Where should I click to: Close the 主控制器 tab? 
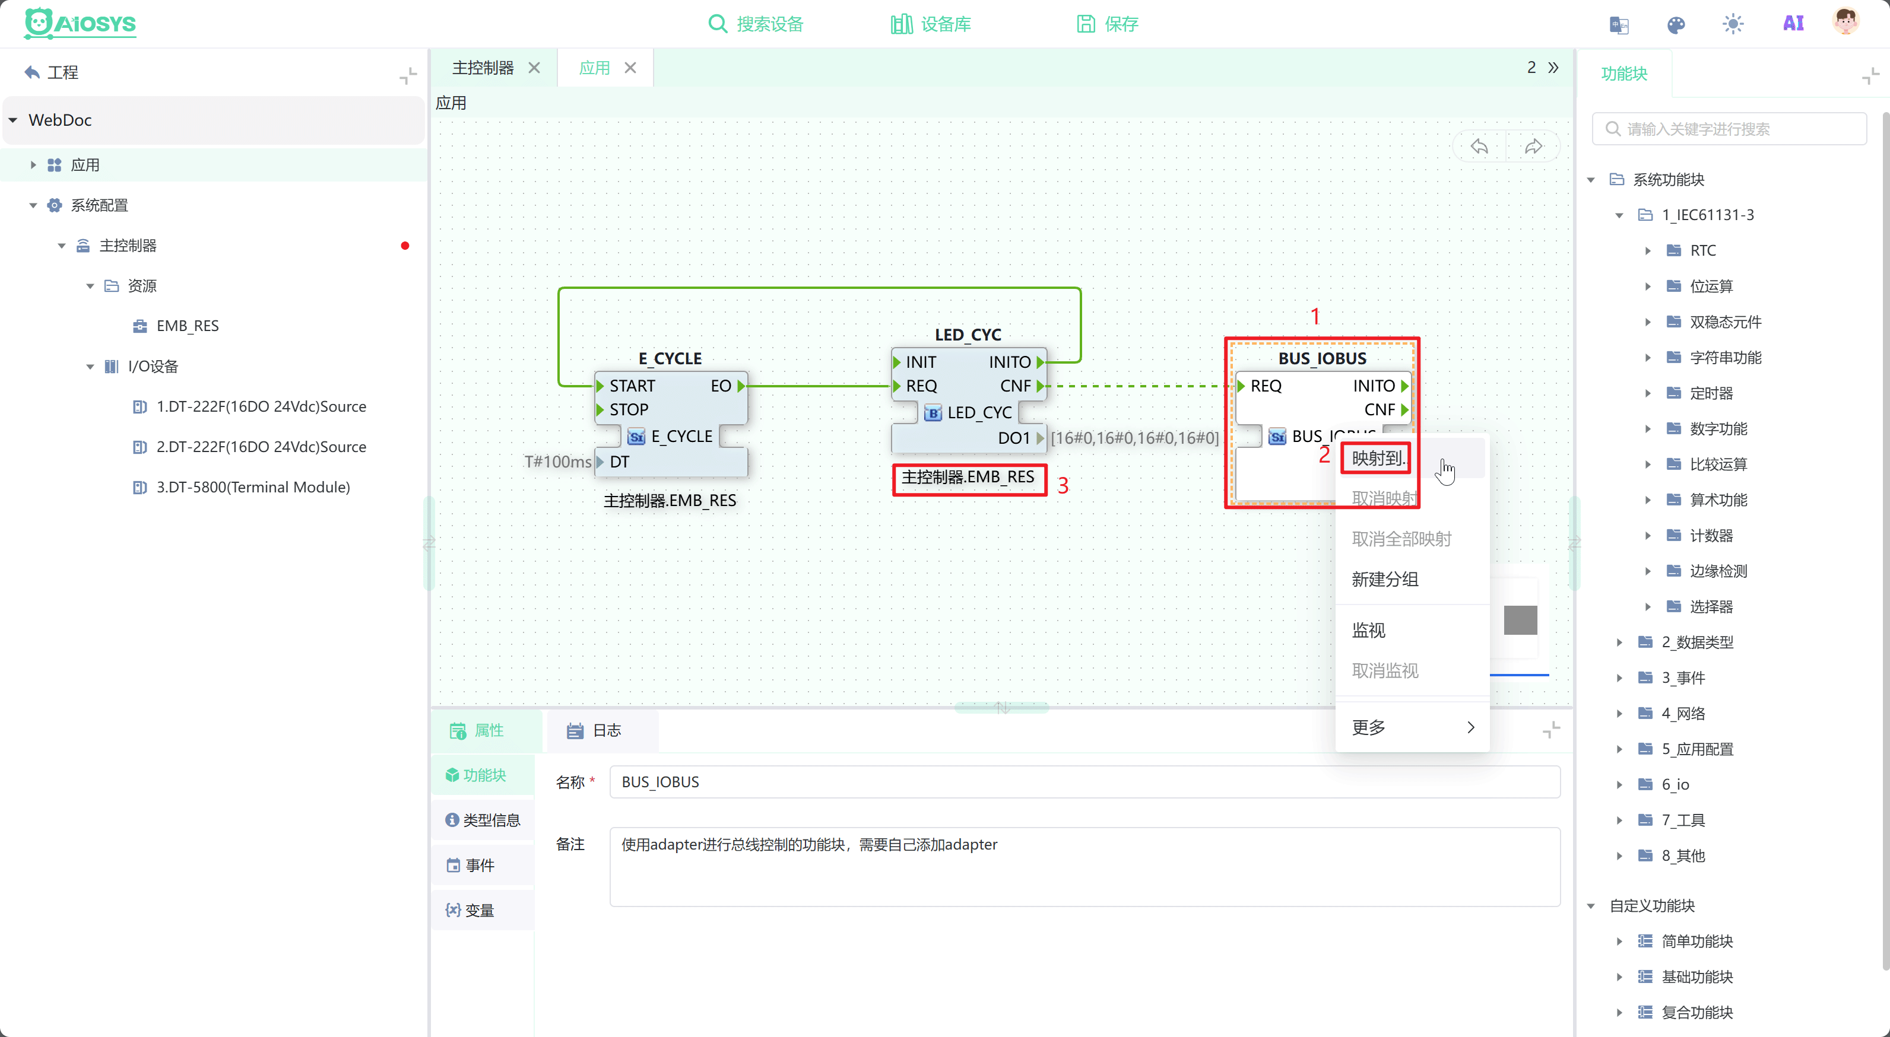coord(534,68)
